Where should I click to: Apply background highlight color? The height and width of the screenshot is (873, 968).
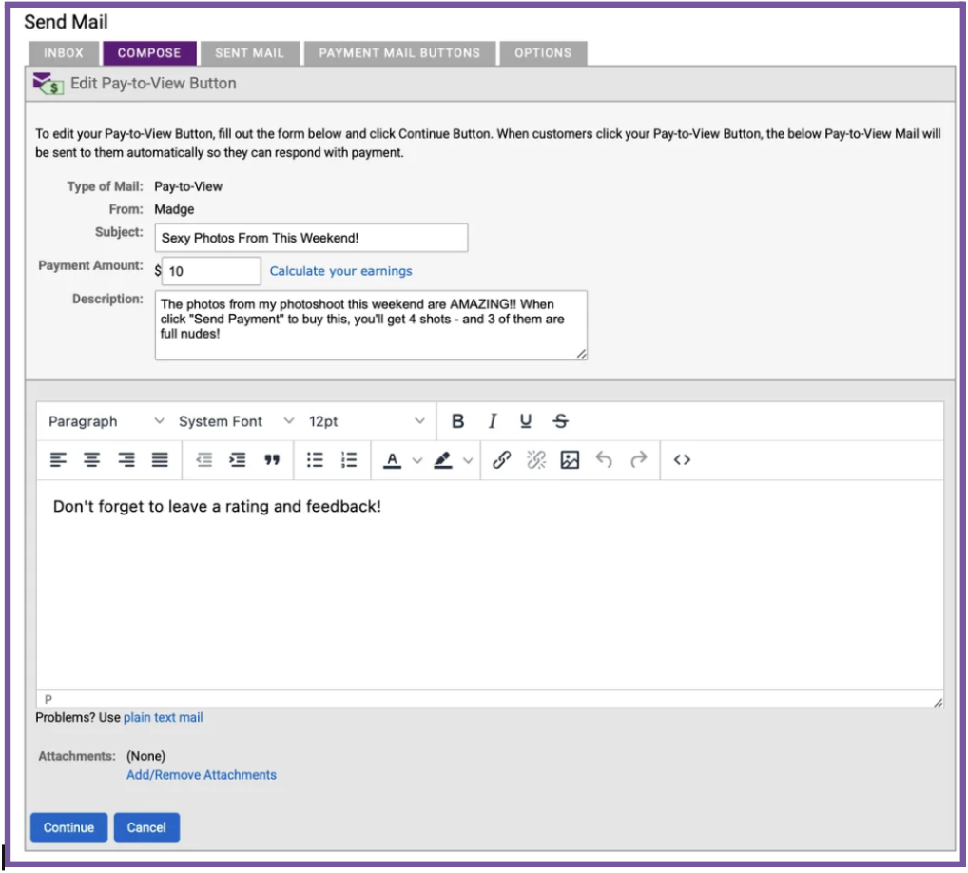[x=443, y=460]
